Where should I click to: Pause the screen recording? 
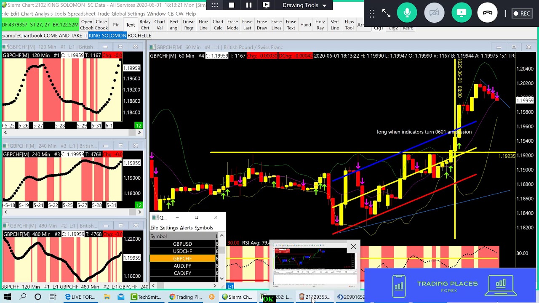249,5
